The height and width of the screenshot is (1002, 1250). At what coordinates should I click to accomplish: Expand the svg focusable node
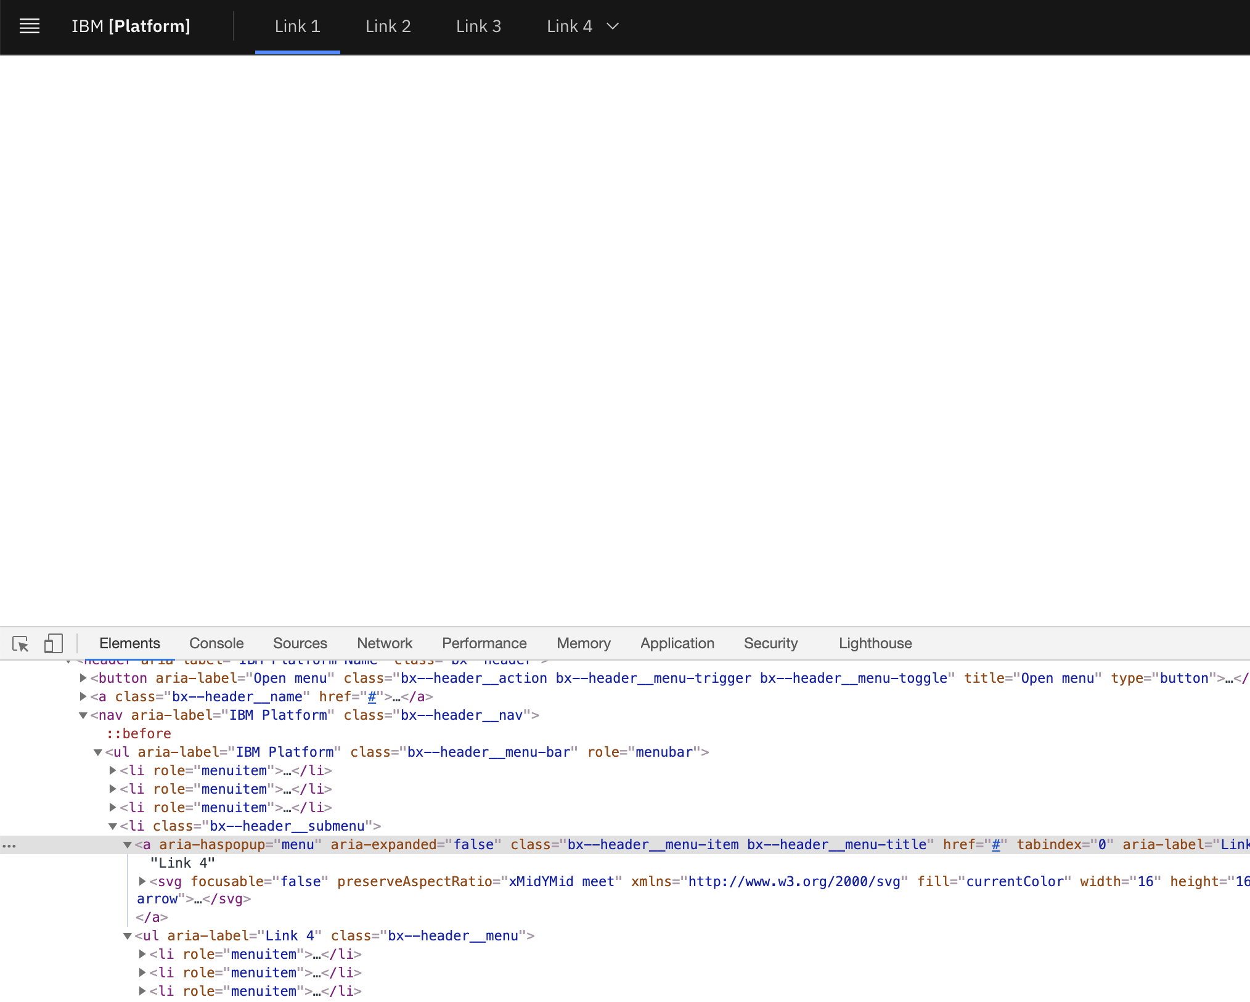(142, 881)
